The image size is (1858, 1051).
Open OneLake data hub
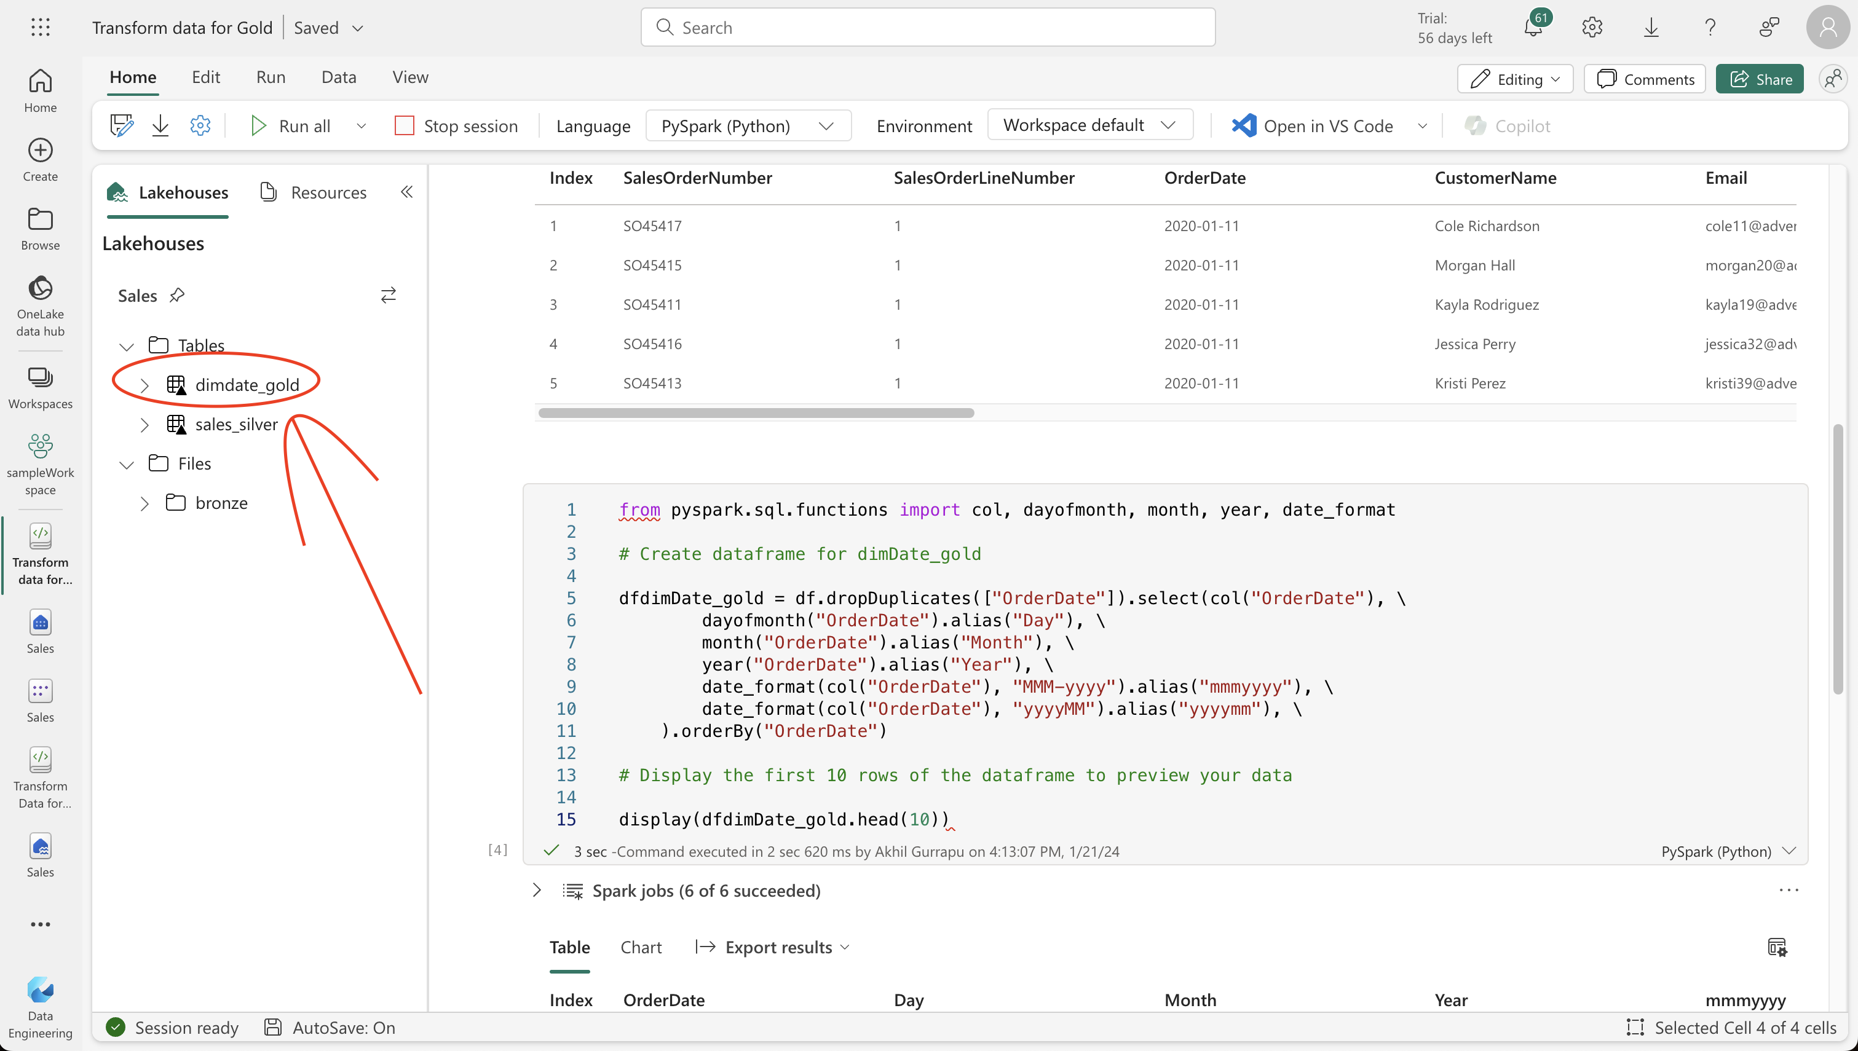tap(41, 306)
